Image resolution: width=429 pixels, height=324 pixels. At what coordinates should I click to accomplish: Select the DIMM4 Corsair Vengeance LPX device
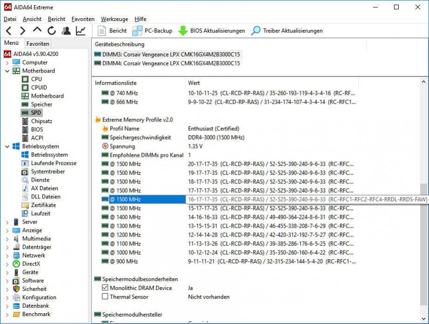(167, 63)
